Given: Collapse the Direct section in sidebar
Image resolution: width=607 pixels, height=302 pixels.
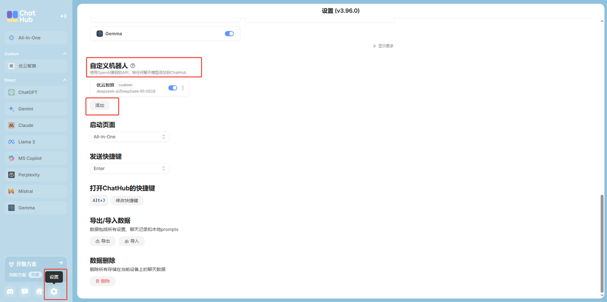Looking at the screenshot, I should click(x=65, y=80).
